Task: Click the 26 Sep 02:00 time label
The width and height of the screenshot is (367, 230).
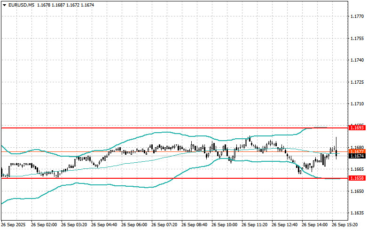Action: pyautogui.click(x=44, y=225)
